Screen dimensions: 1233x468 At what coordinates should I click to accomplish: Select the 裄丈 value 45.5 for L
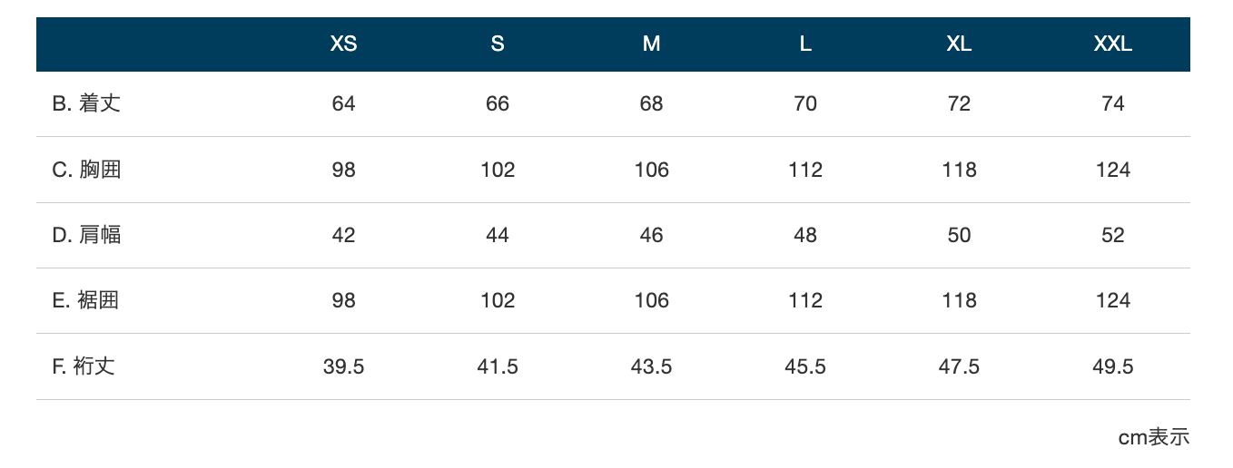(805, 366)
